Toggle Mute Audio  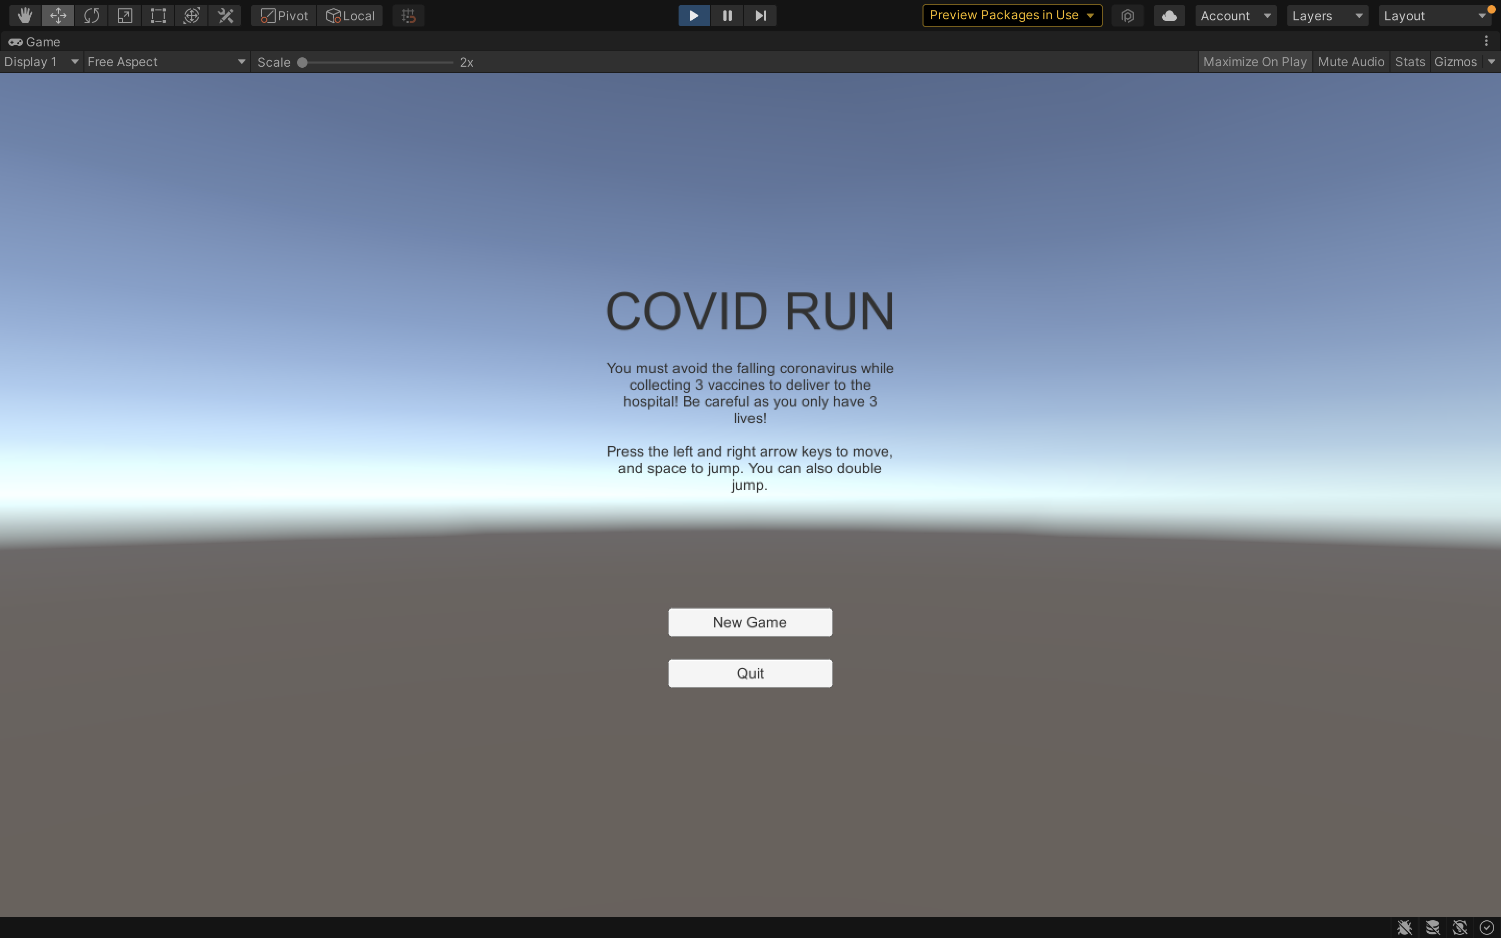pos(1350,62)
